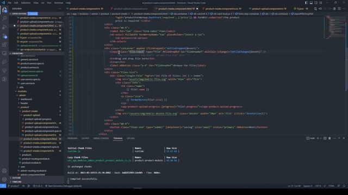Click the errors and warnings status bar counter
Screen dimensions: 348x195
click(x=38, y=186)
